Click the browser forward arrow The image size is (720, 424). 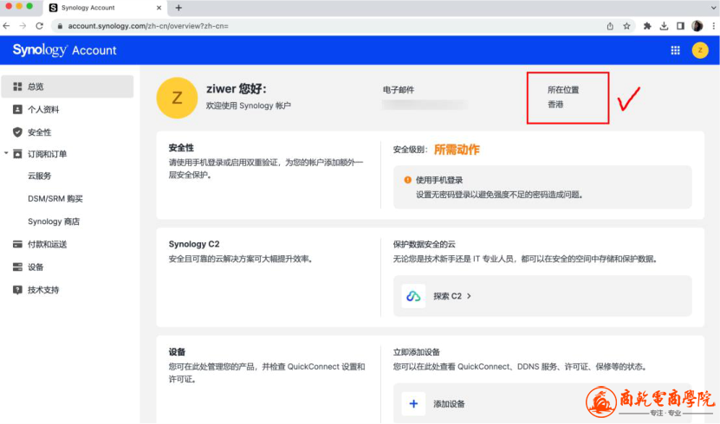(x=23, y=26)
